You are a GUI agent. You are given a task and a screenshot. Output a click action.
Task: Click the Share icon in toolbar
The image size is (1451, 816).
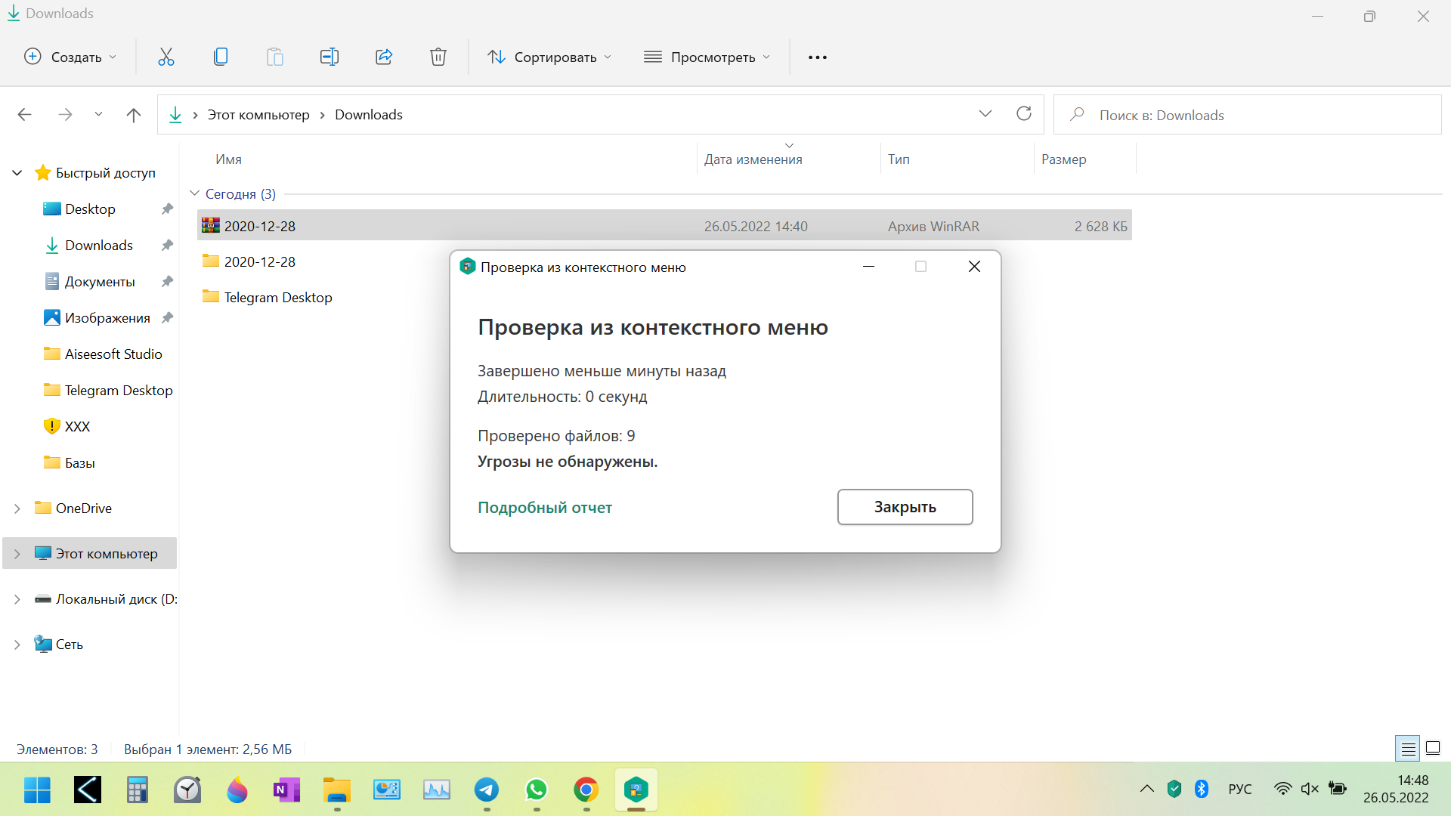pyautogui.click(x=384, y=57)
